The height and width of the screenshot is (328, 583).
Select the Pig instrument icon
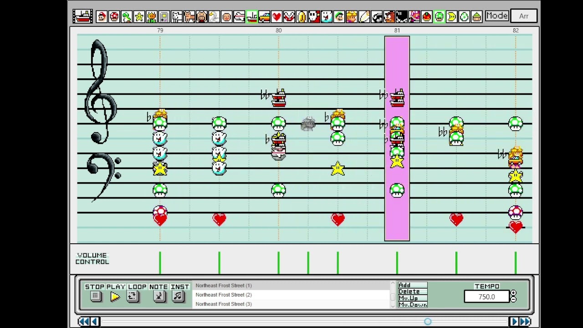tap(202, 16)
